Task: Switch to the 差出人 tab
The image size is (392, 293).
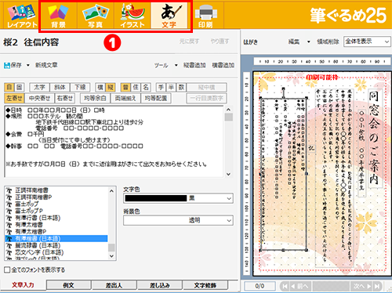Action: point(114,285)
